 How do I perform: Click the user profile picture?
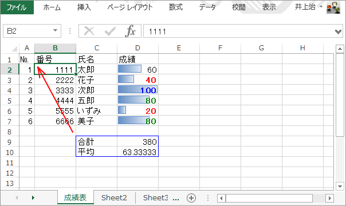pyautogui.click(x=333, y=7)
